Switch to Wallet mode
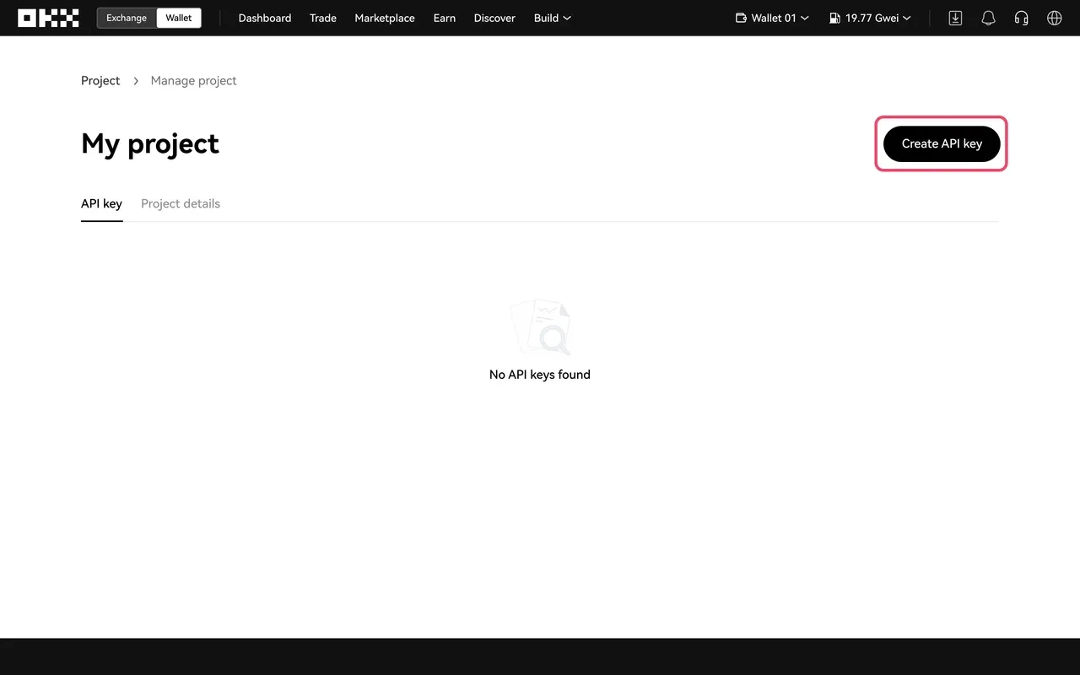Viewport: 1080px width, 675px height. click(x=179, y=18)
